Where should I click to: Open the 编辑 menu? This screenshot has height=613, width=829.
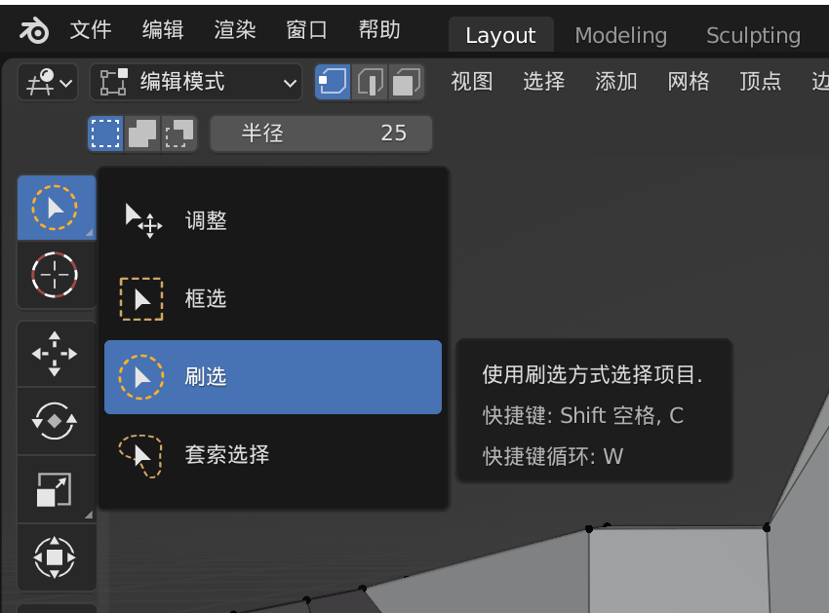tap(163, 29)
